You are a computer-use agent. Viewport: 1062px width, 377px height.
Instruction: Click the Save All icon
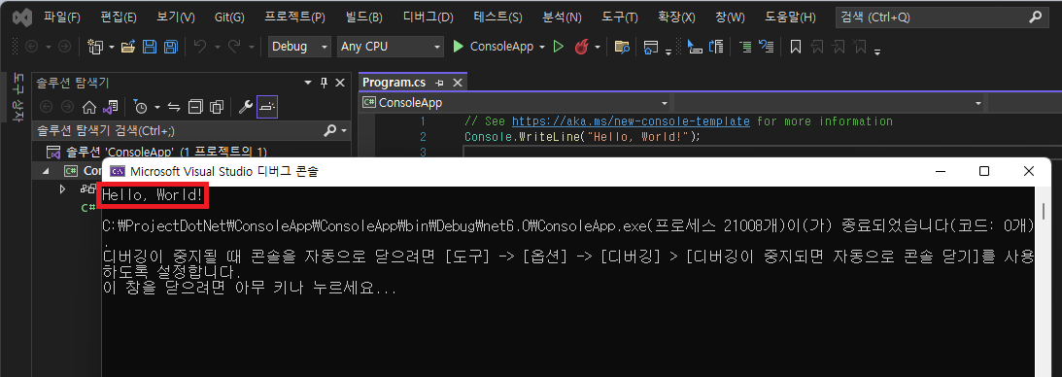[171, 47]
